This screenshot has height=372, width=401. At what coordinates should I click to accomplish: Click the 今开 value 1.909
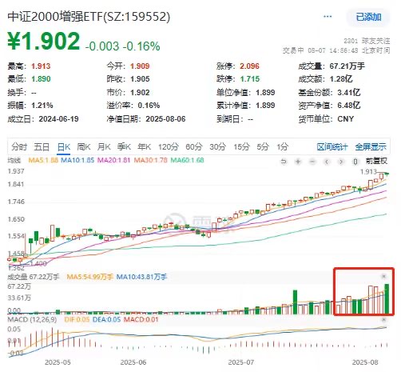pyautogui.click(x=140, y=66)
